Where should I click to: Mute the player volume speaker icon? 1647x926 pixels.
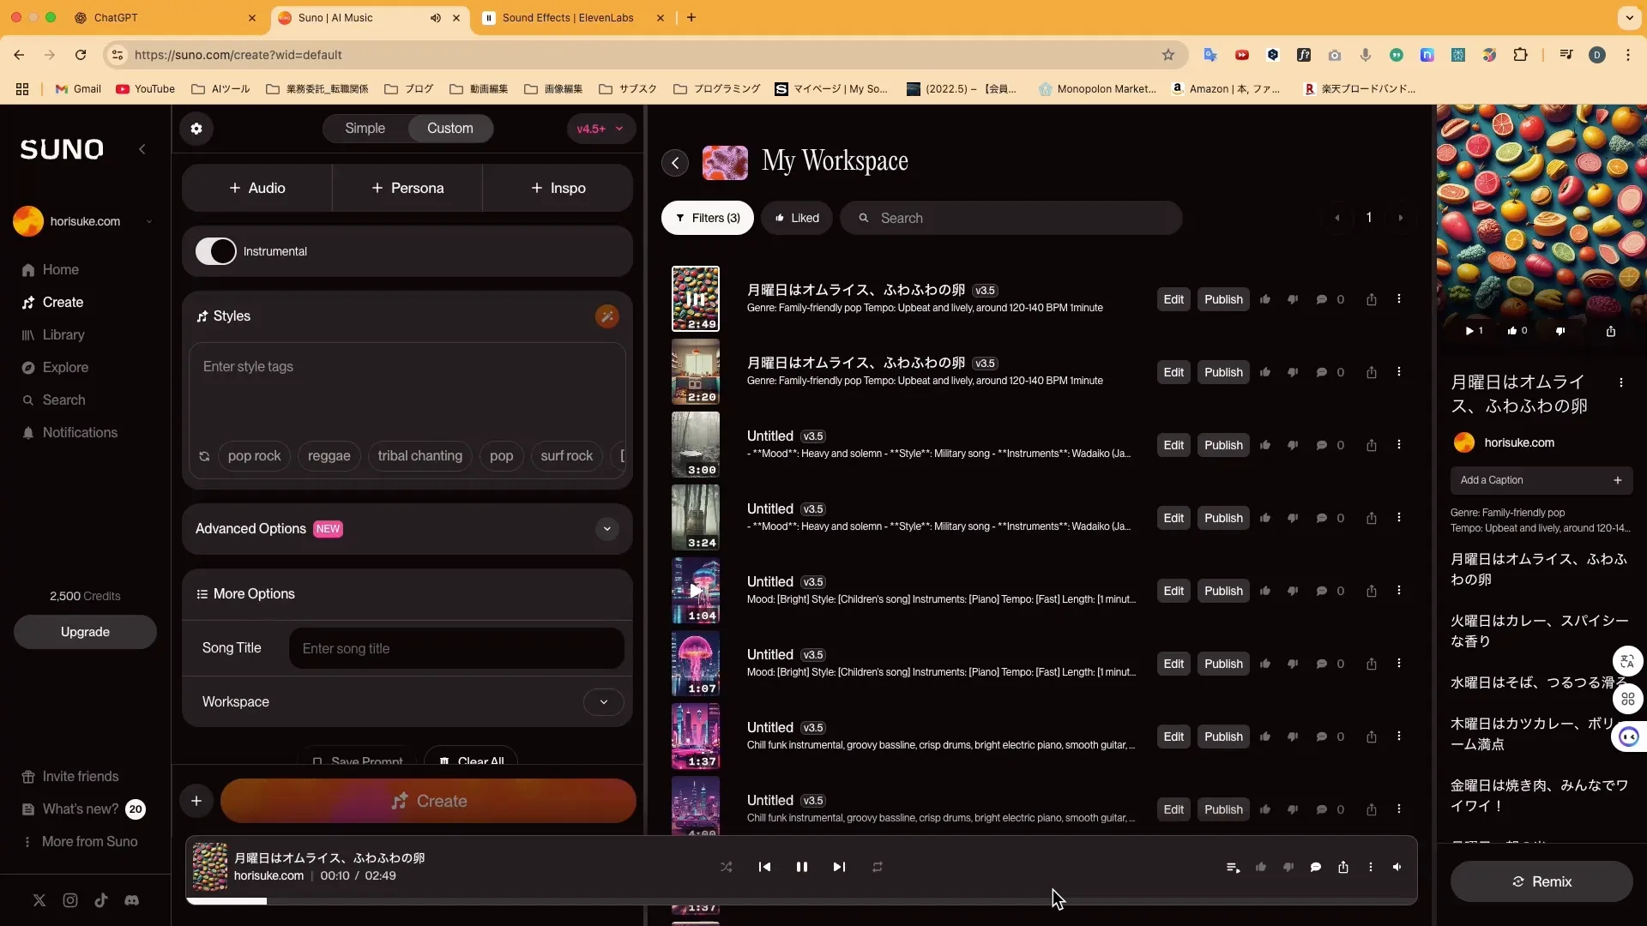point(1397,867)
